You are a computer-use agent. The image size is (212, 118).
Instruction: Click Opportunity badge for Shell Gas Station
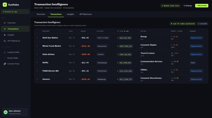tap(196, 38)
